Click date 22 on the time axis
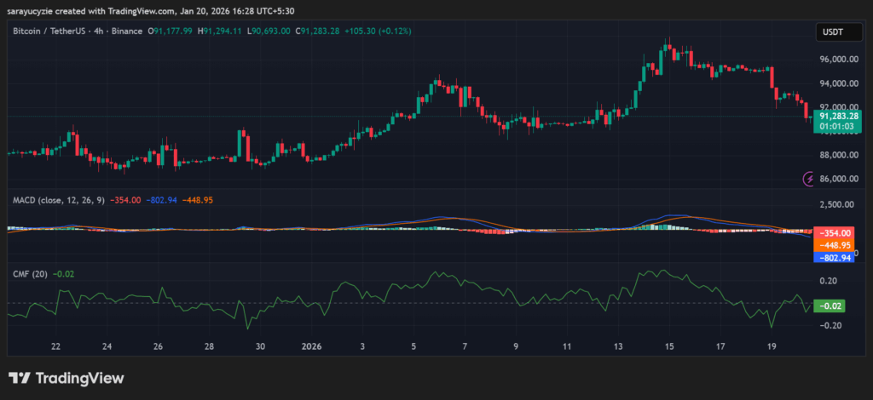Image resolution: width=873 pixels, height=400 pixels. click(x=55, y=347)
